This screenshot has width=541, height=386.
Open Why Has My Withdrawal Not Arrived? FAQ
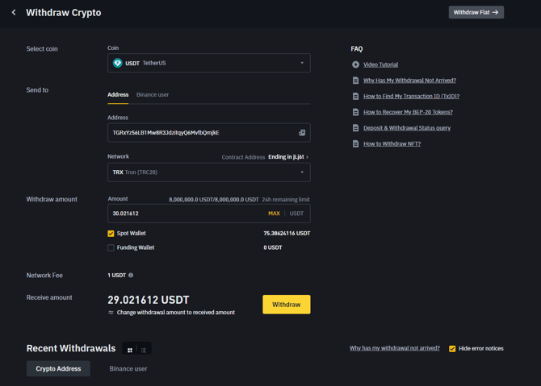[x=409, y=81]
